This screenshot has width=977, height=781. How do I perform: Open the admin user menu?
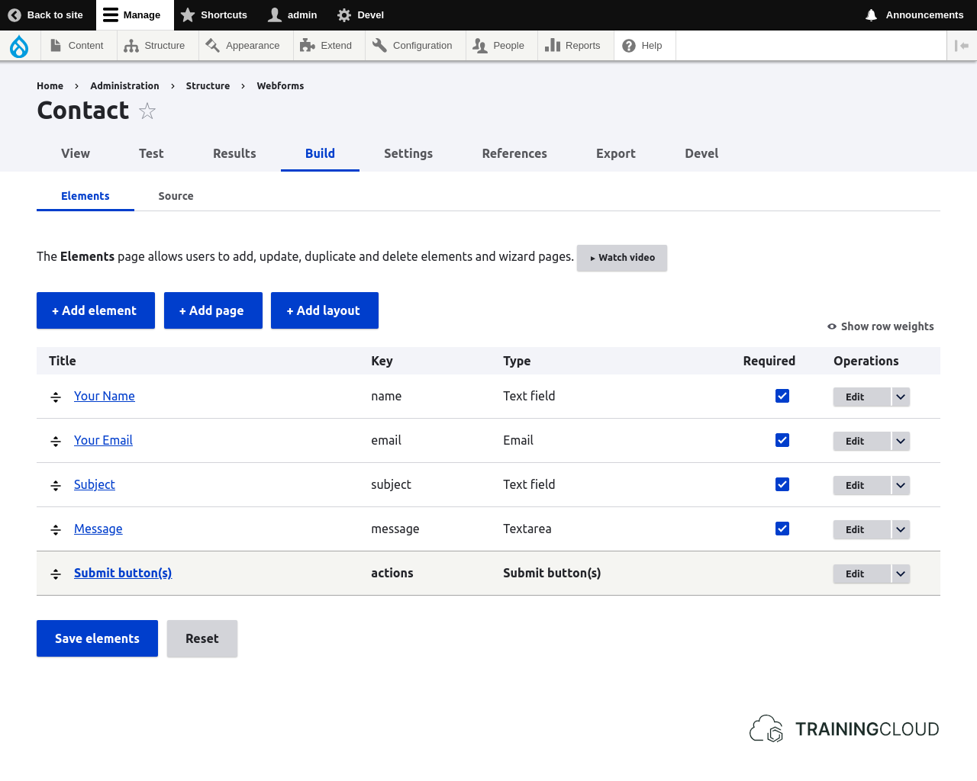click(x=293, y=15)
